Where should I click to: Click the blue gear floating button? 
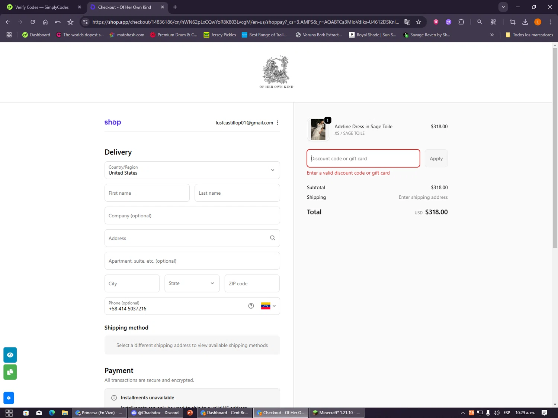click(x=9, y=398)
